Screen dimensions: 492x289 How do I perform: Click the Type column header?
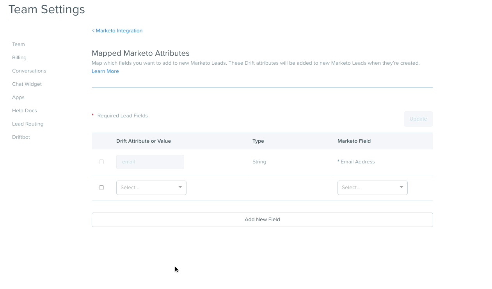pos(258,141)
